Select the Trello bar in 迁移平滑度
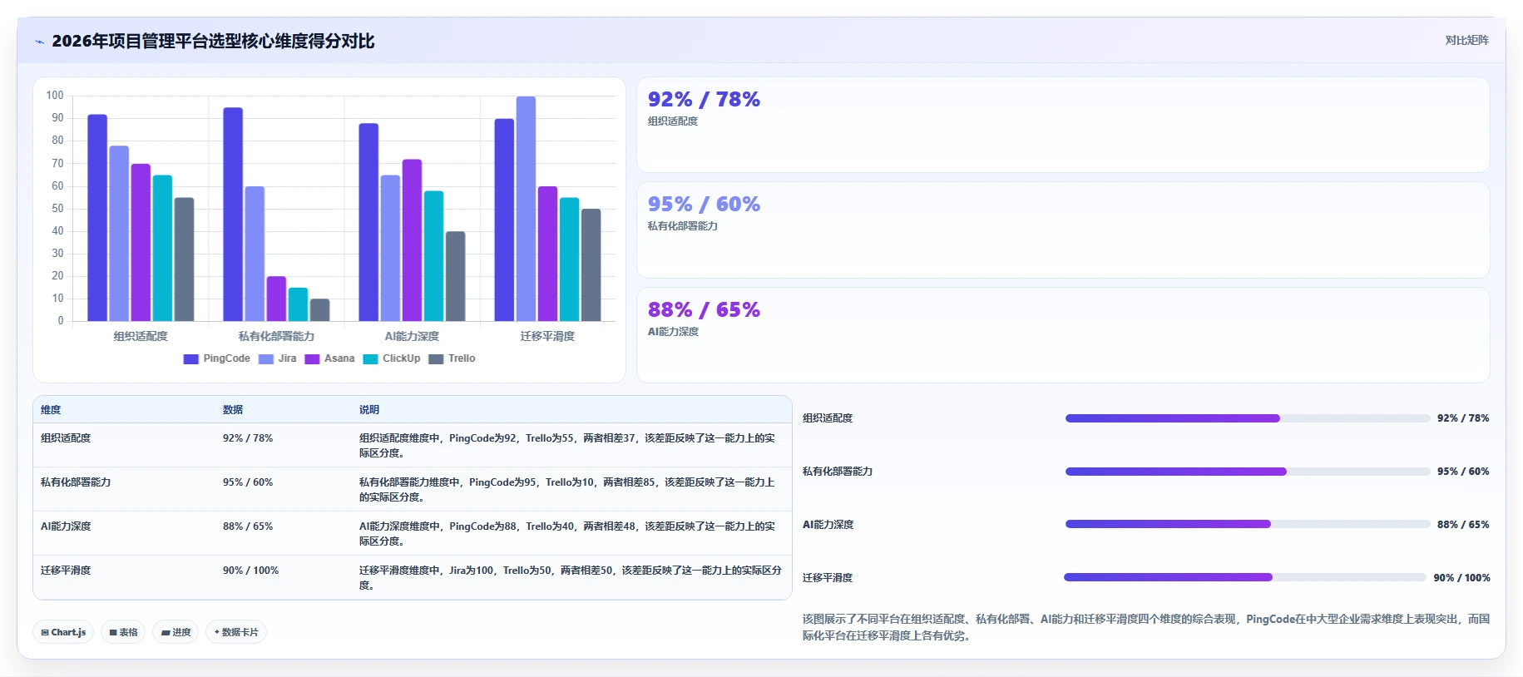Screen dimensions: 1523x677 click(x=591, y=265)
